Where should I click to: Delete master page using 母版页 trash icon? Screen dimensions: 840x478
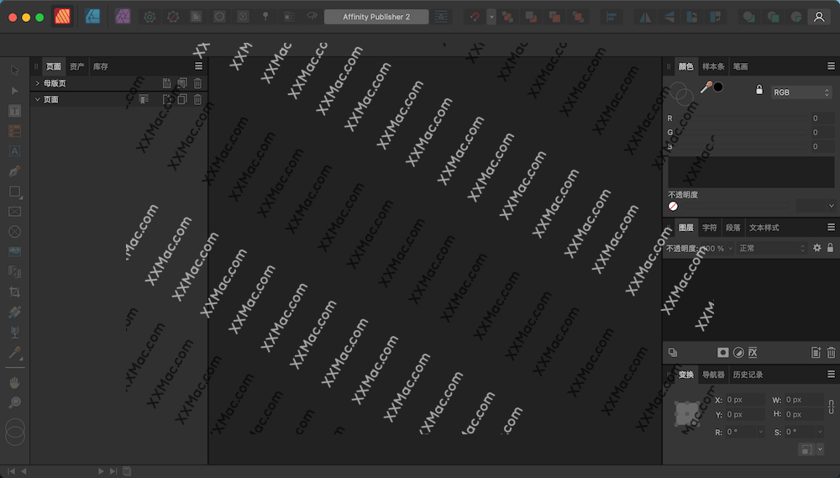click(x=197, y=83)
